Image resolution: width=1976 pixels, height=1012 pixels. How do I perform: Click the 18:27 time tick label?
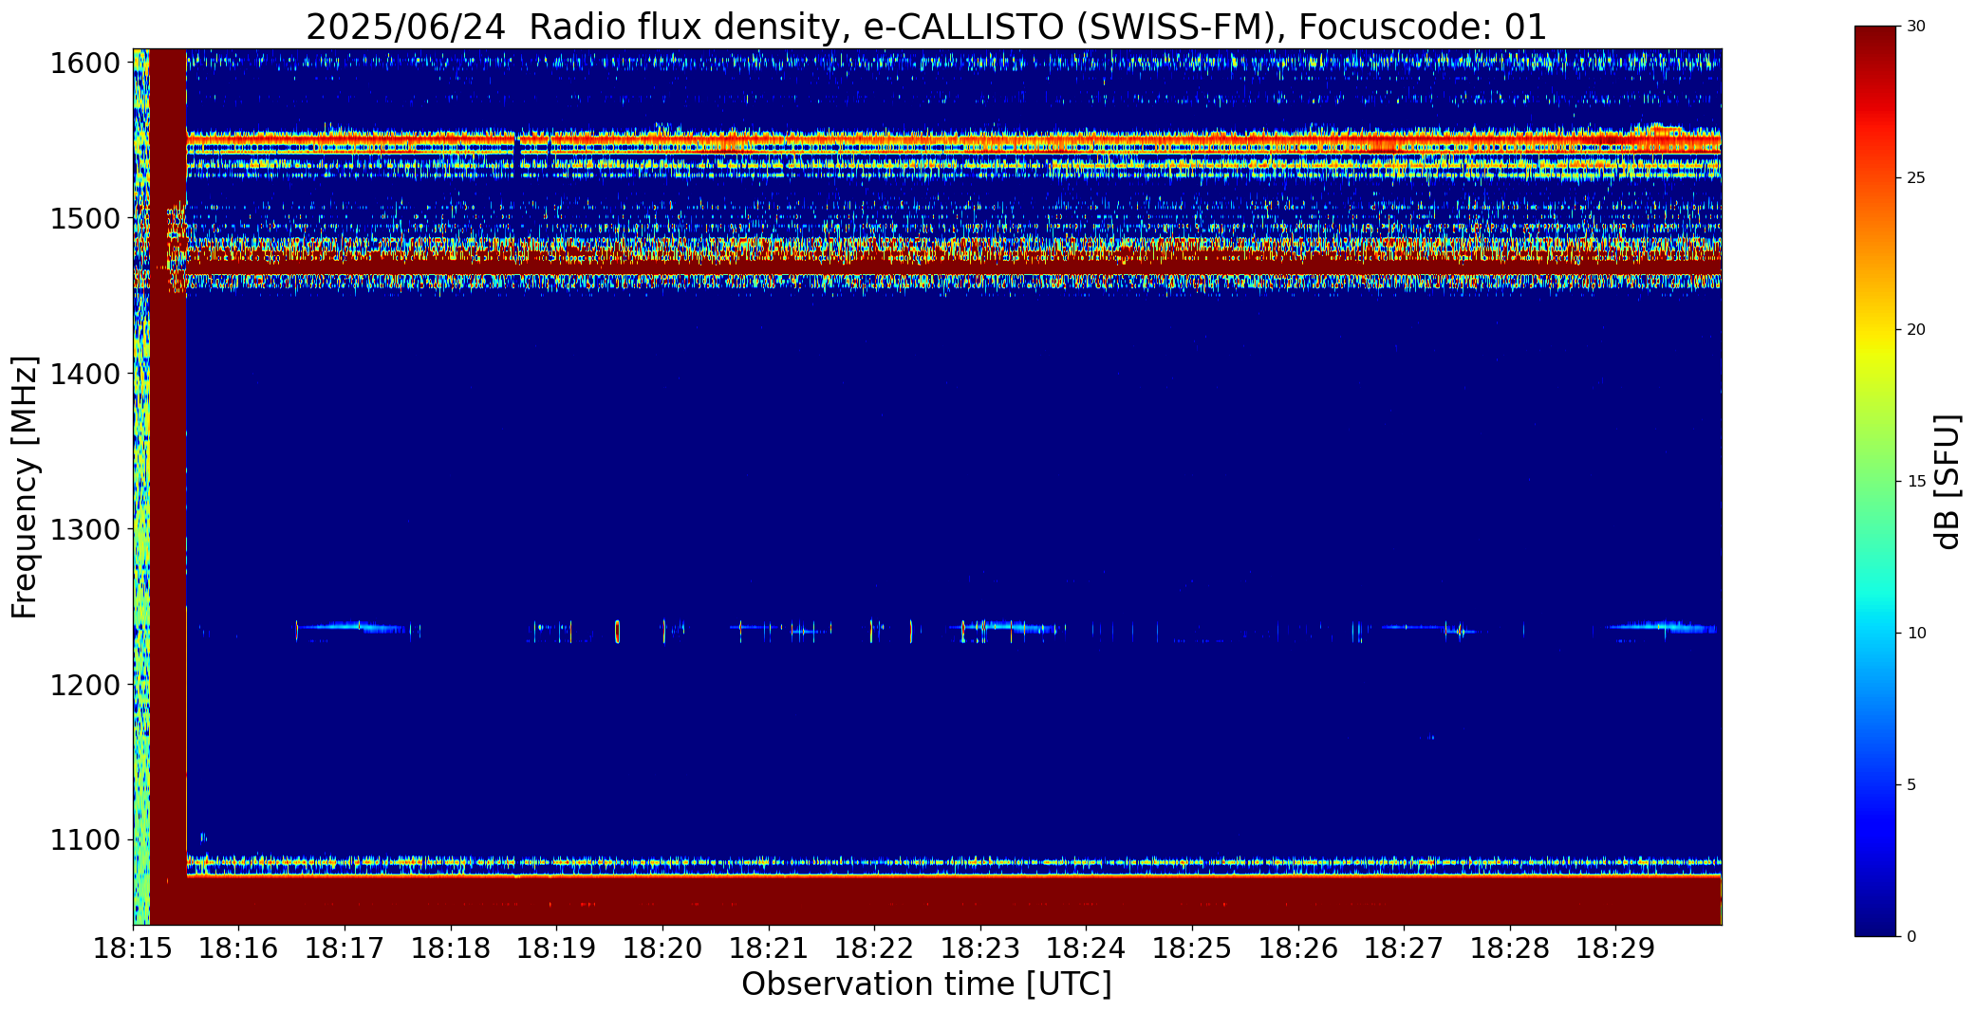[x=1405, y=948]
